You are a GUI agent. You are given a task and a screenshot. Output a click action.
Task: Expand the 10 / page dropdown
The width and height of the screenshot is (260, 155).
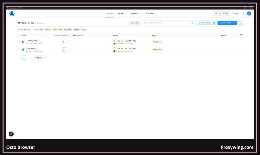point(40,58)
